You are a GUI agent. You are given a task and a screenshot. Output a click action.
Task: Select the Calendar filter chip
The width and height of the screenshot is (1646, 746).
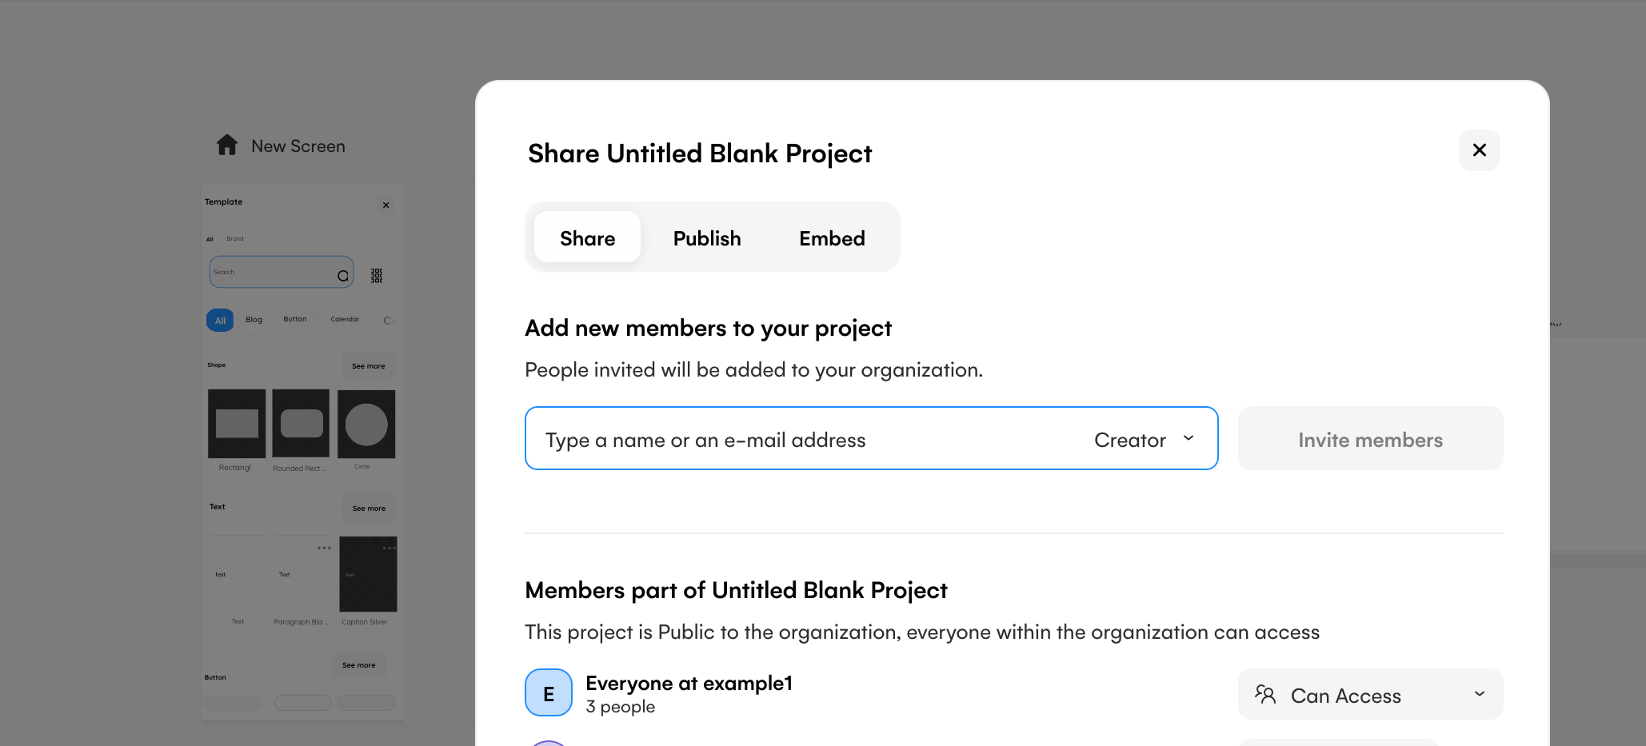coord(345,320)
